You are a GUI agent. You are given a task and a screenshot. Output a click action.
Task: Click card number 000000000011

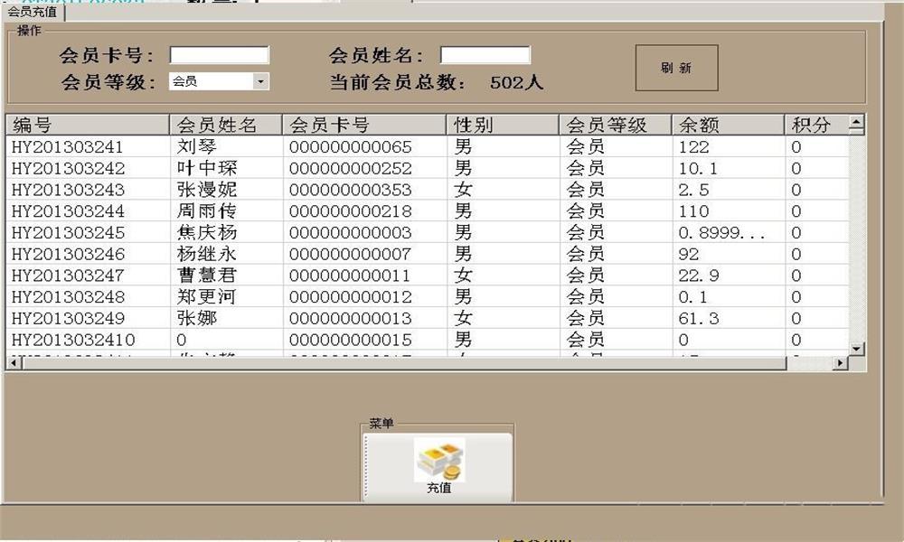point(351,275)
